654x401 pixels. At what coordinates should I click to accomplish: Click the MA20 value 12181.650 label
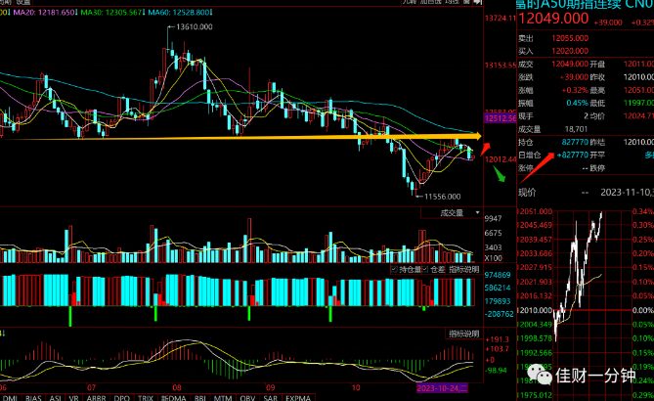[46, 13]
